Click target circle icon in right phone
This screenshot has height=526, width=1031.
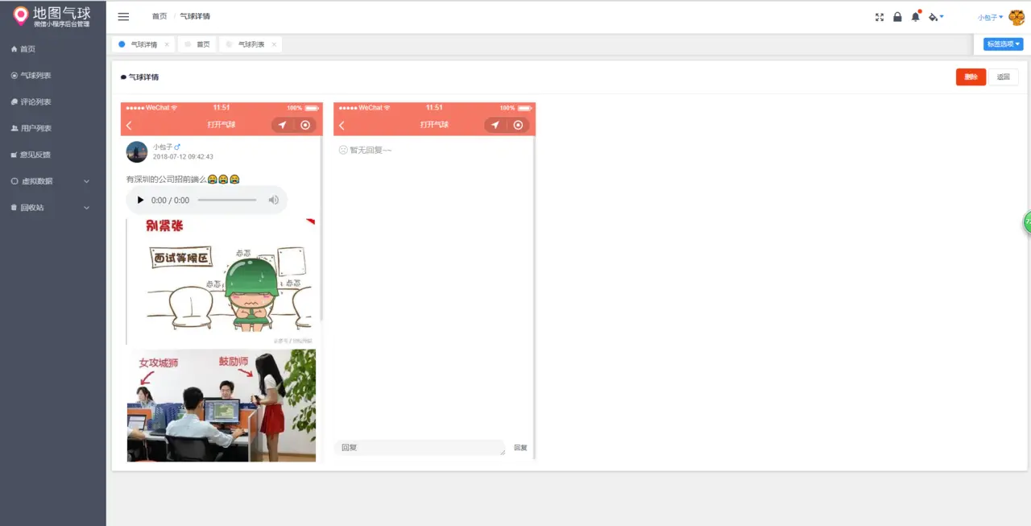tap(519, 125)
